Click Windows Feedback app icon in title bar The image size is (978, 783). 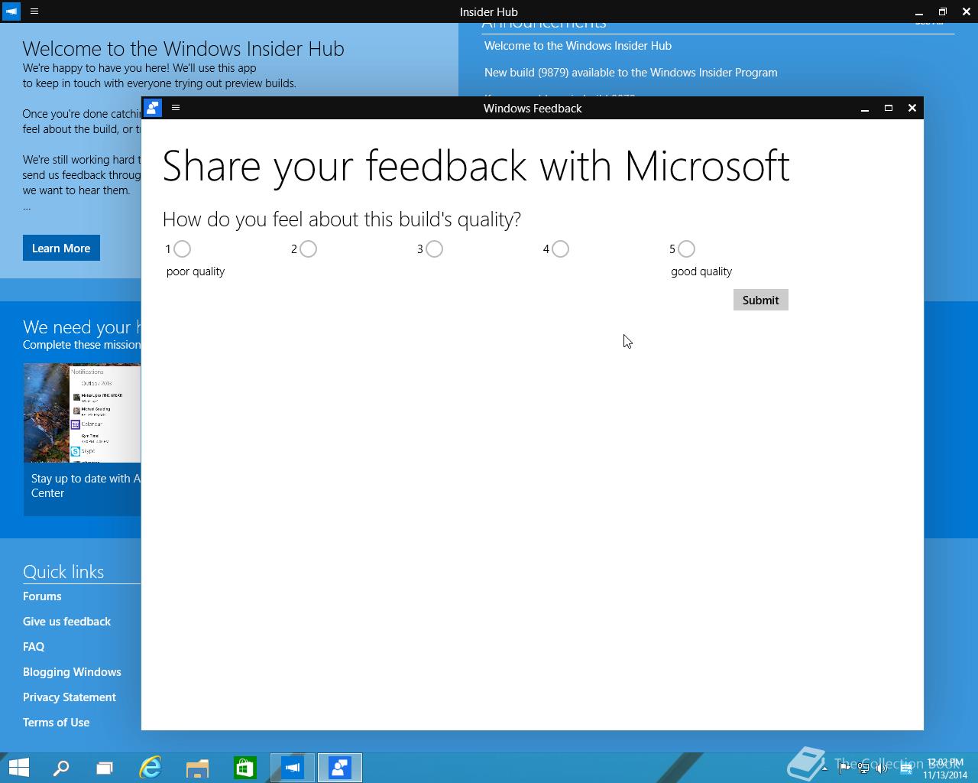click(153, 108)
